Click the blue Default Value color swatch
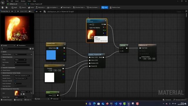 (57, 48)
